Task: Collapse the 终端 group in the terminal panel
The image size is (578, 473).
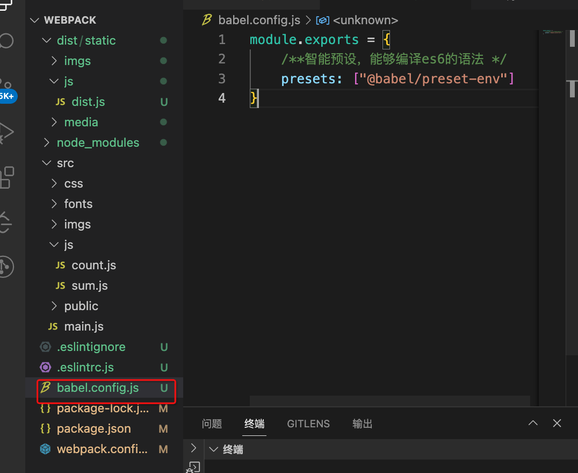Action: pos(213,449)
